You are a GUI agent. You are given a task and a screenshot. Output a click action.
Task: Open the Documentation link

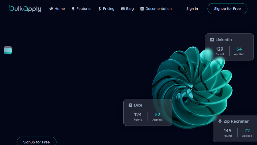click(x=156, y=9)
